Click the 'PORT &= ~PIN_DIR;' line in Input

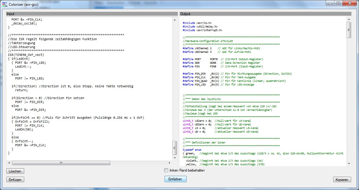(x=31, y=110)
